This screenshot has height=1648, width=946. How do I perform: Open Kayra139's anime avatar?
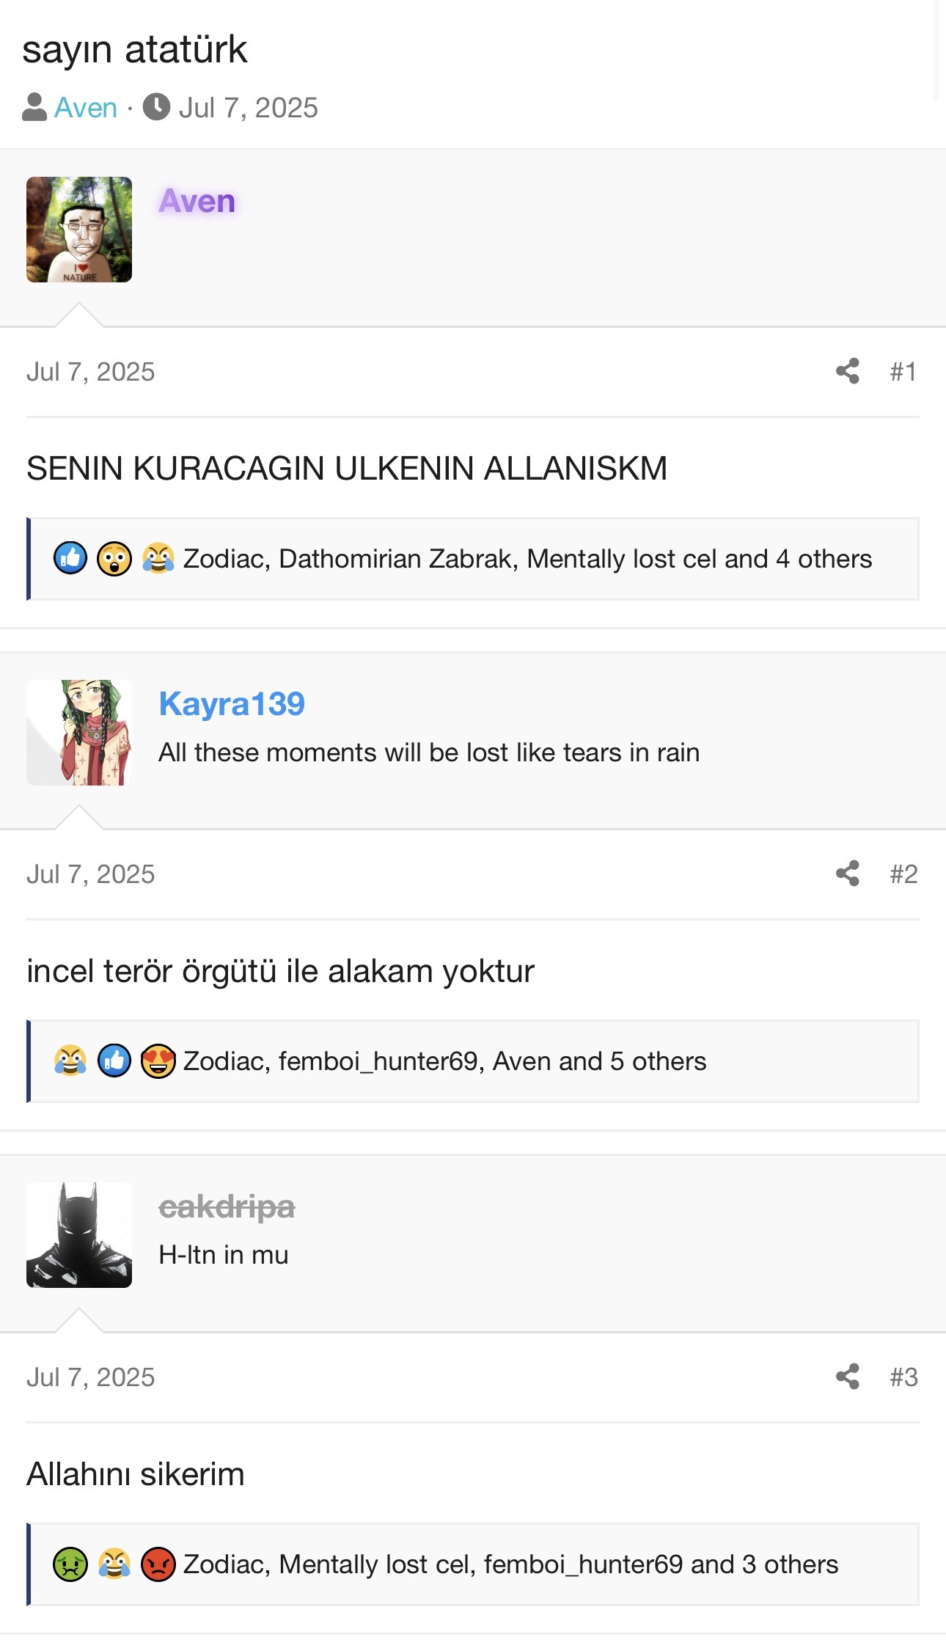click(79, 733)
